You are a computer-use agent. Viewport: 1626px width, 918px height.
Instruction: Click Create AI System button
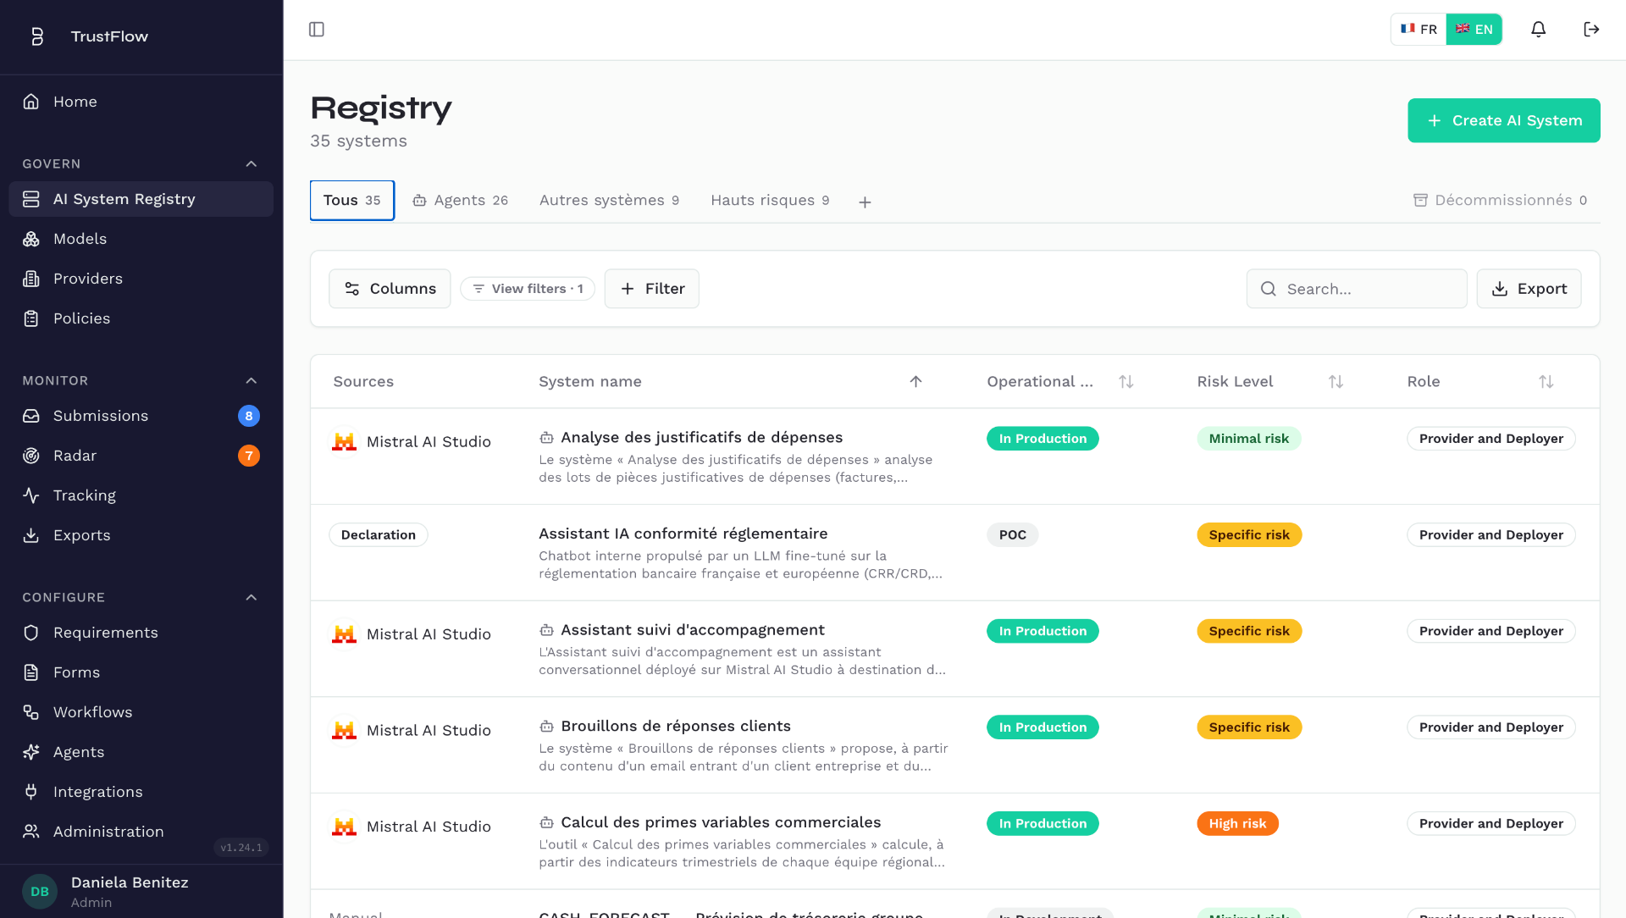coord(1504,120)
